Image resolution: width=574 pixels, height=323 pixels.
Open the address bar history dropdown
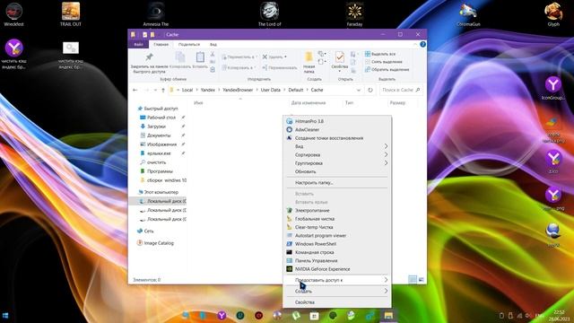(359, 90)
